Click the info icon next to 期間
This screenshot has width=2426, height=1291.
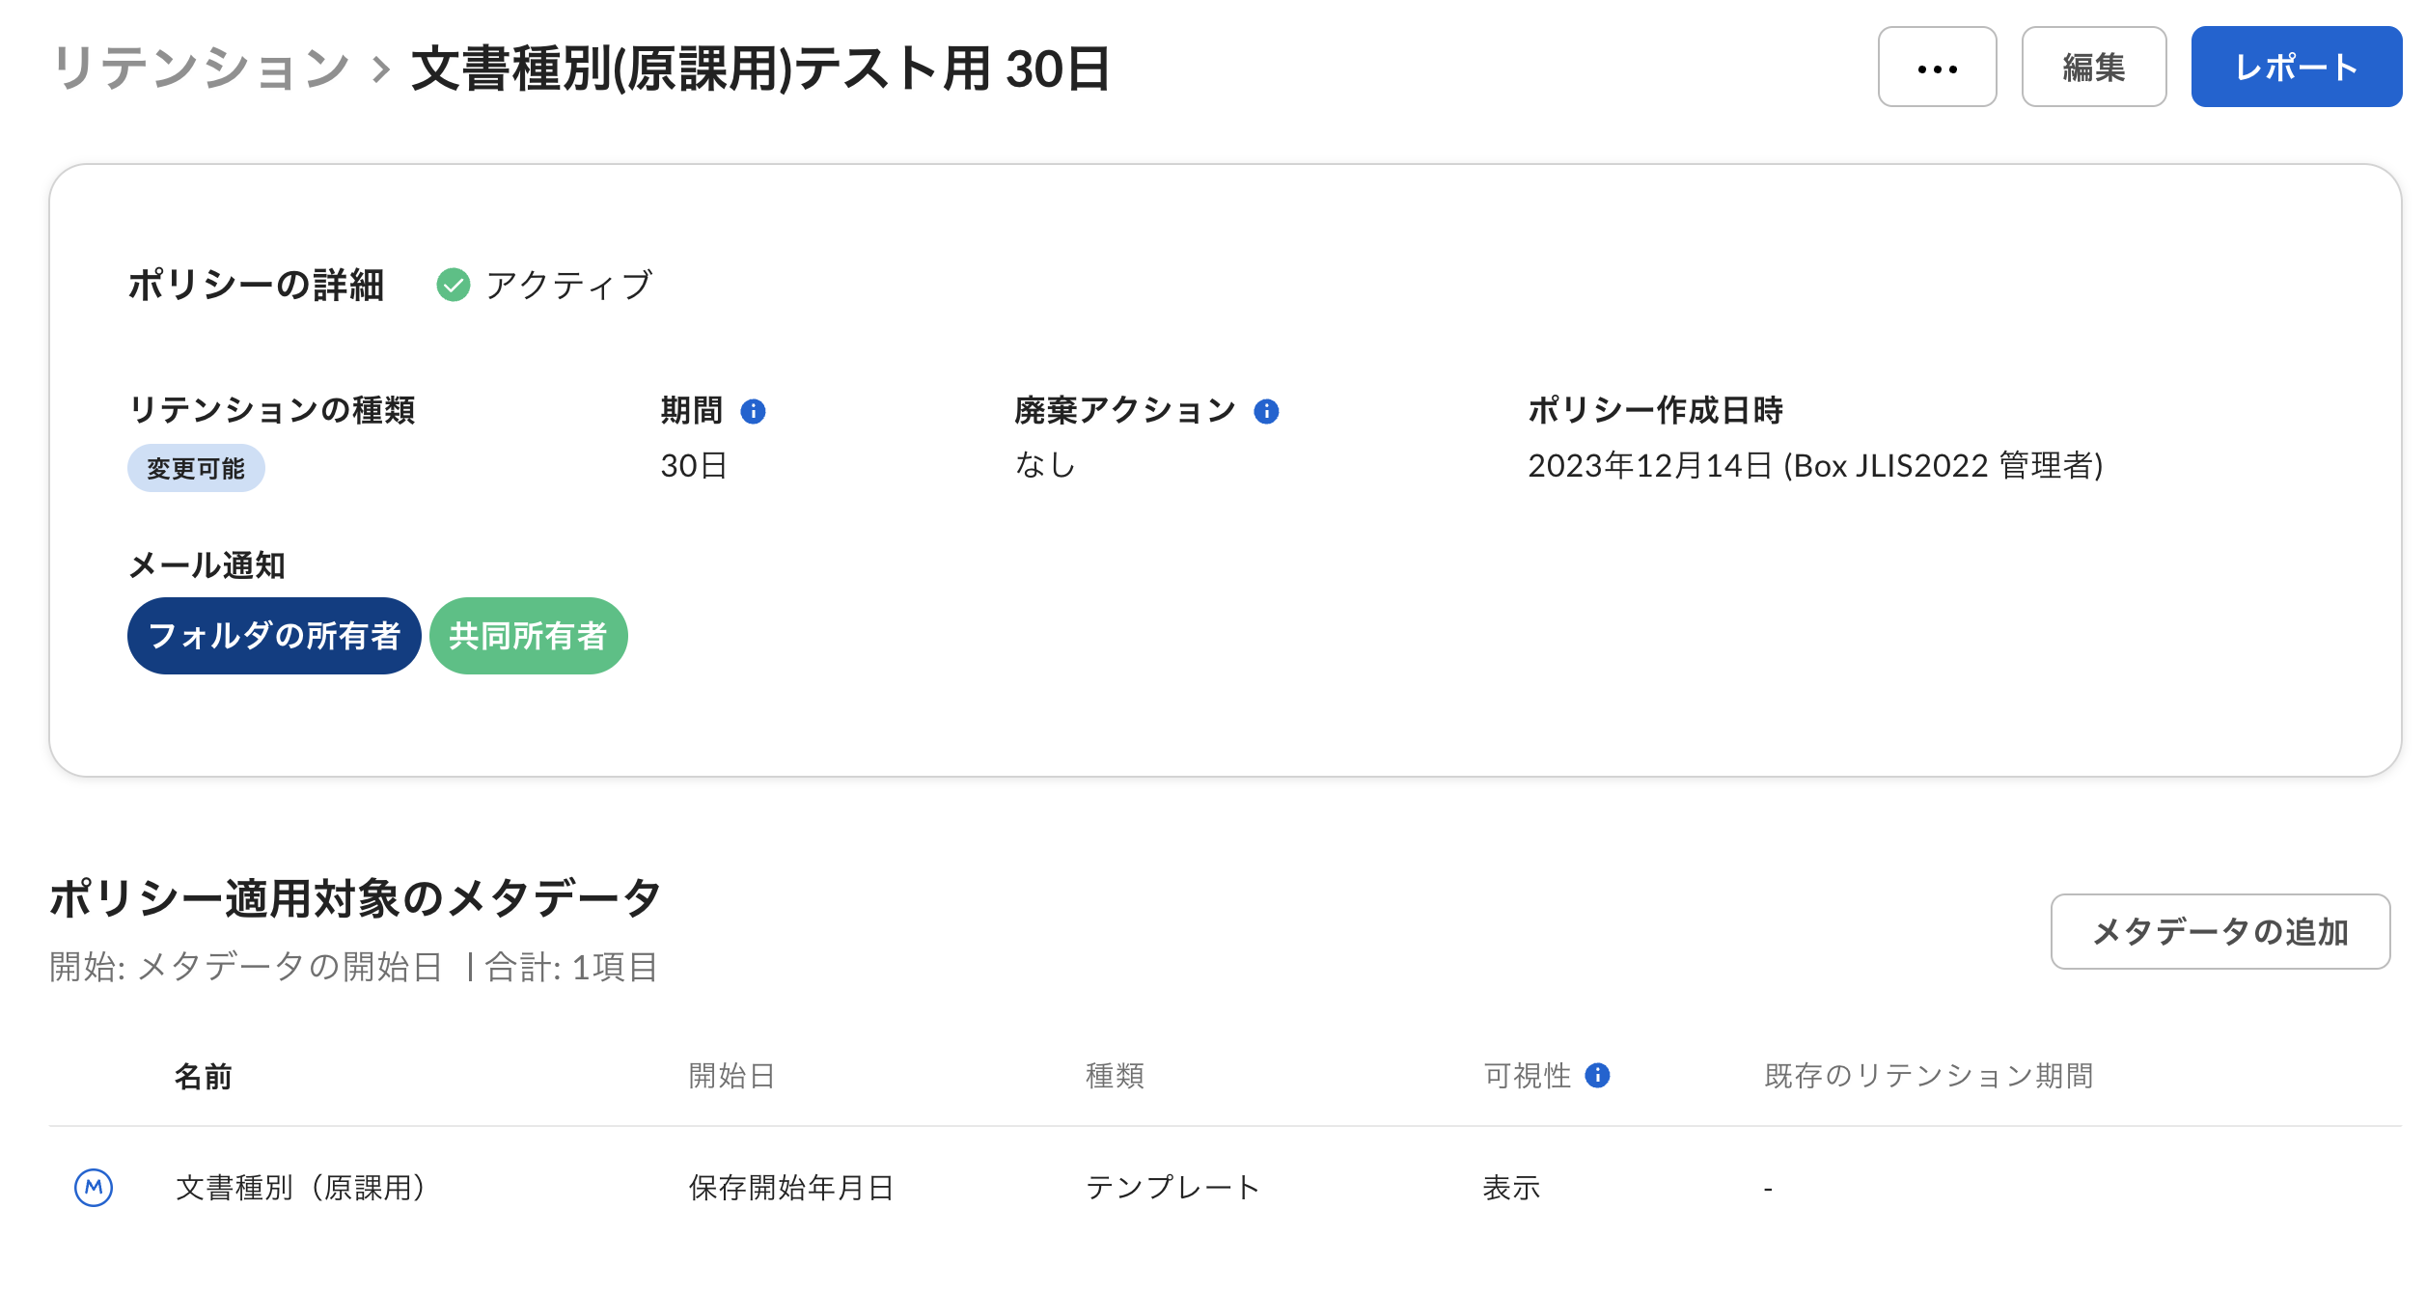(753, 412)
